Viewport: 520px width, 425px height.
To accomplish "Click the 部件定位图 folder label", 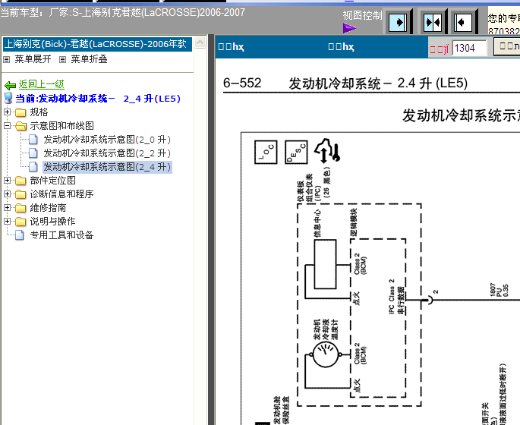I will [x=52, y=181].
